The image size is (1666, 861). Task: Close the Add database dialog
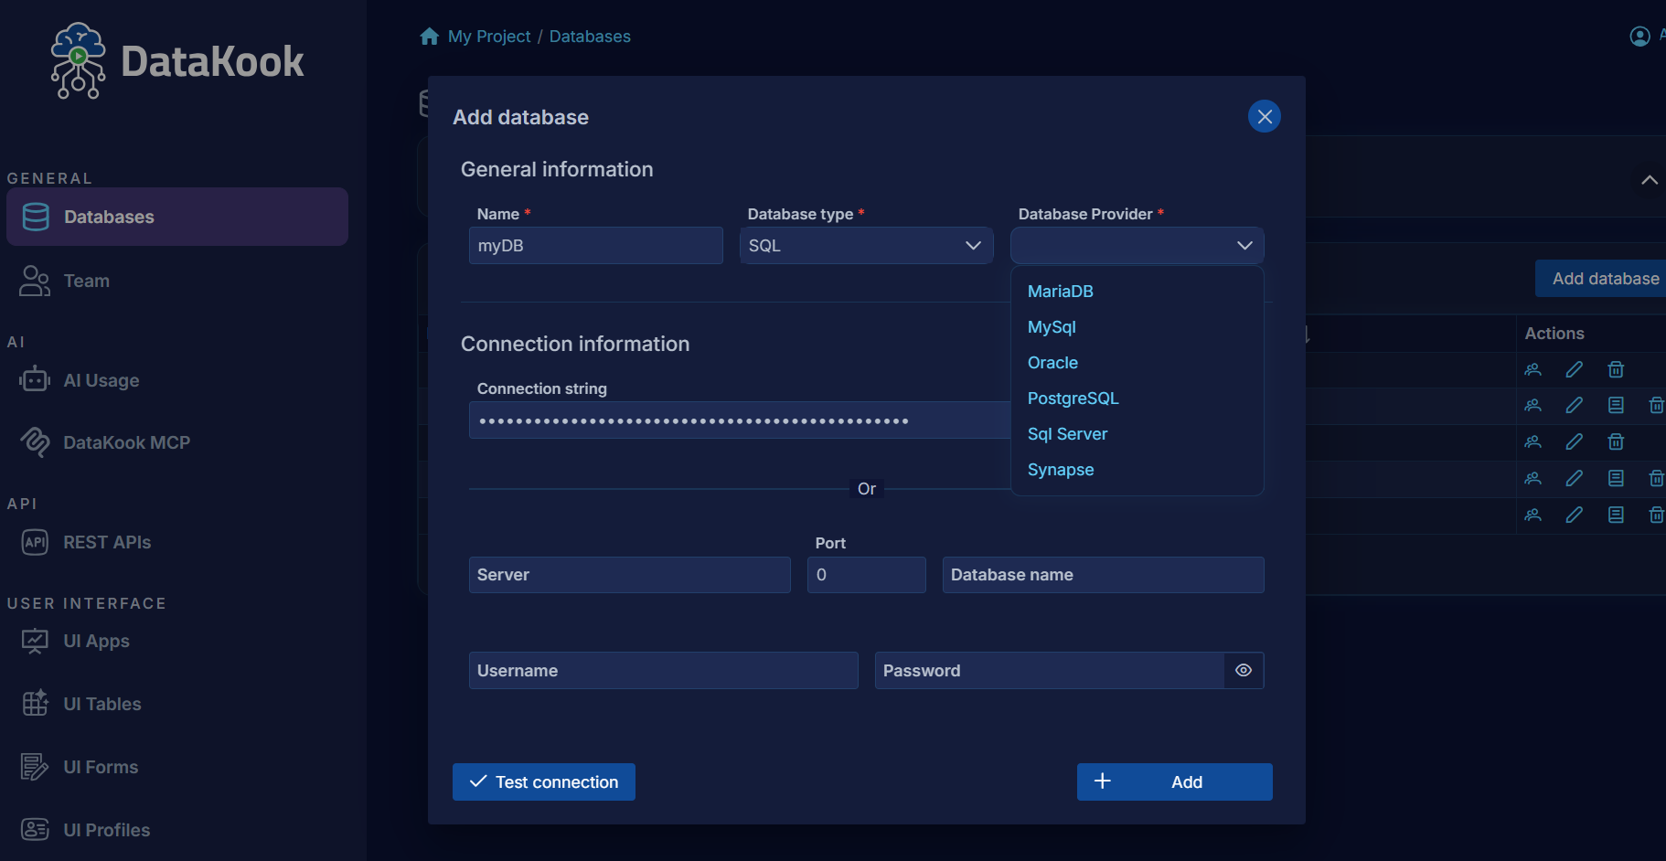pos(1265,116)
